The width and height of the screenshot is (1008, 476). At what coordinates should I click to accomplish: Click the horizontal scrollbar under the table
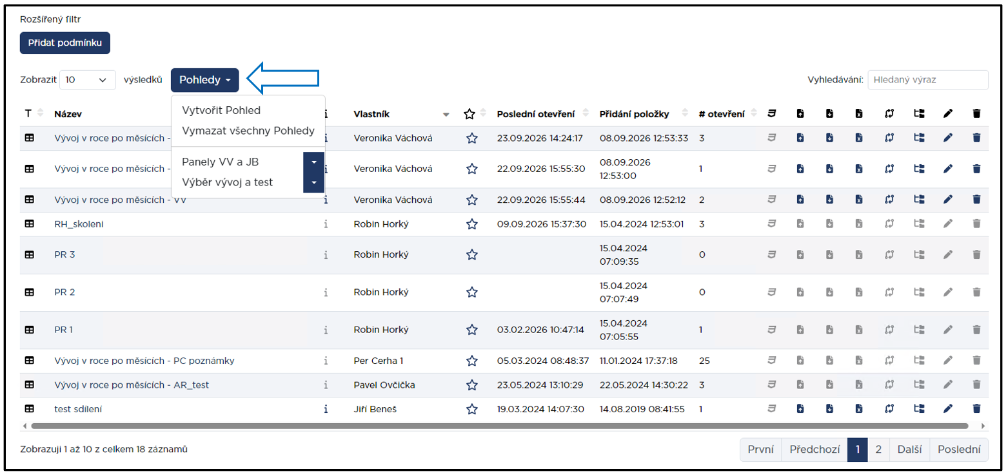click(x=499, y=426)
